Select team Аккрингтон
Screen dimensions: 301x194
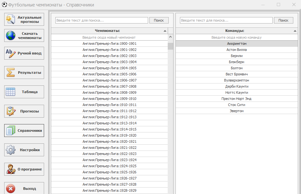click(237, 44)
